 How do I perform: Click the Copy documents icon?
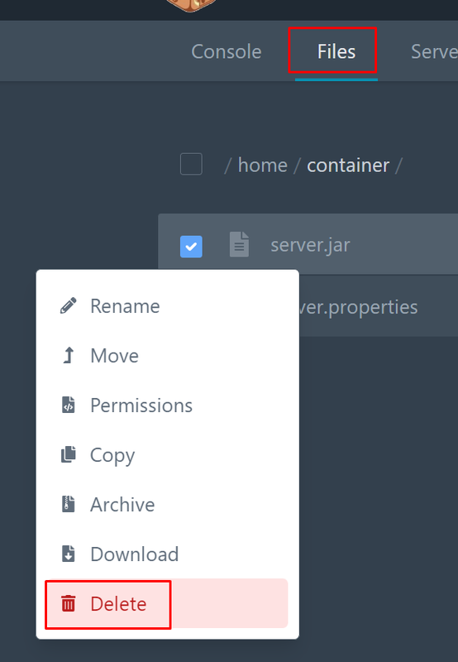[69, 454]
